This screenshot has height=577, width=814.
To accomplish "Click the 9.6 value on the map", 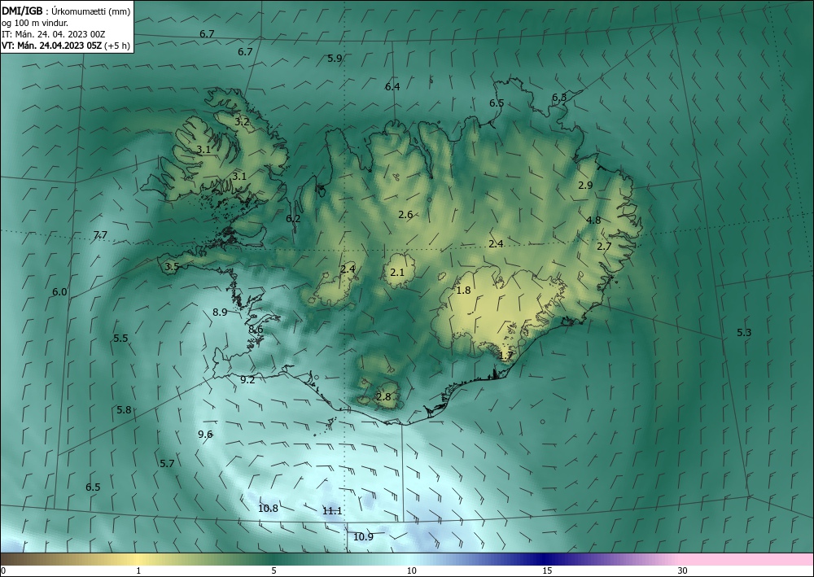I will tap(206, 435).
